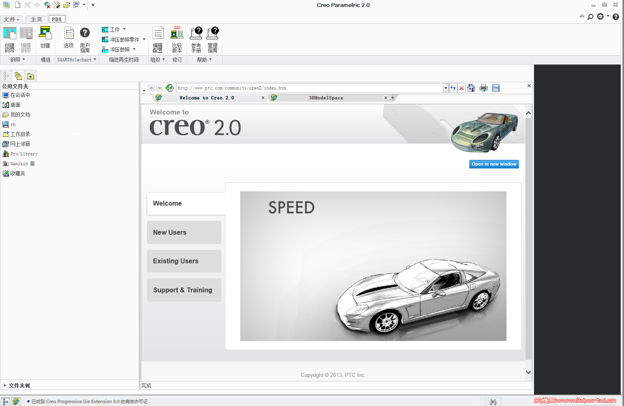Image resolution: width=624 pixels, height=406 pixels.
Task: Expand the 文件夹树 folder tree section
Action: click(5, 386)
